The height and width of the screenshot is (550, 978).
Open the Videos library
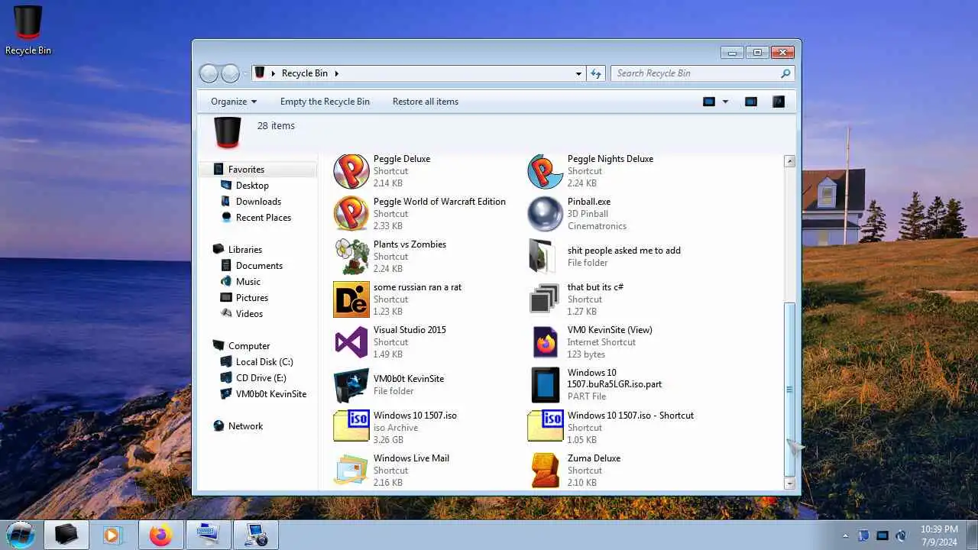[x=241, y=314]
